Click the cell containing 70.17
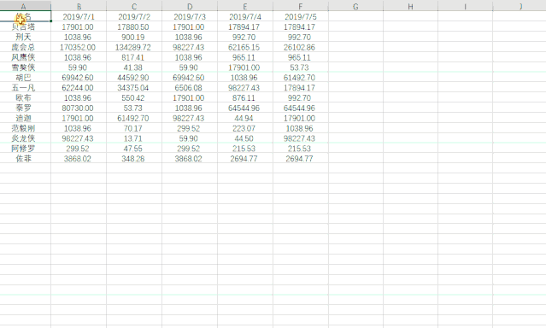Image resolution: width=546 pixels, height=328 pixels. (134, 128)
